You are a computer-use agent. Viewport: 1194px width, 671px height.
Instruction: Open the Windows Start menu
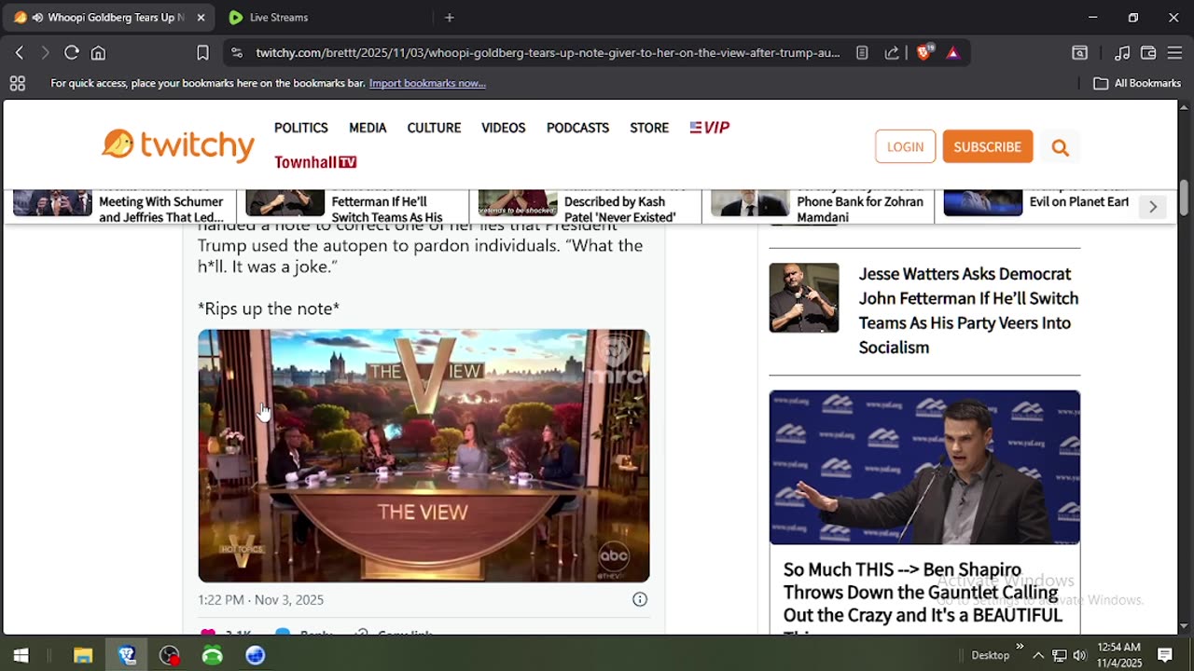[x=21, y=655]
